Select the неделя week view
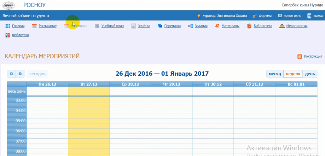The width and height of the screenshot is (325, 156). tap(293, 74)
